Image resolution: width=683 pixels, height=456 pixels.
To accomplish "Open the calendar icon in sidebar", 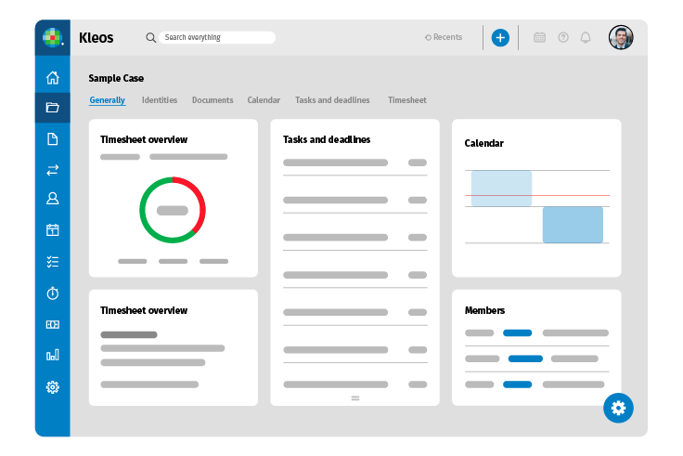I will click(53, 230).
